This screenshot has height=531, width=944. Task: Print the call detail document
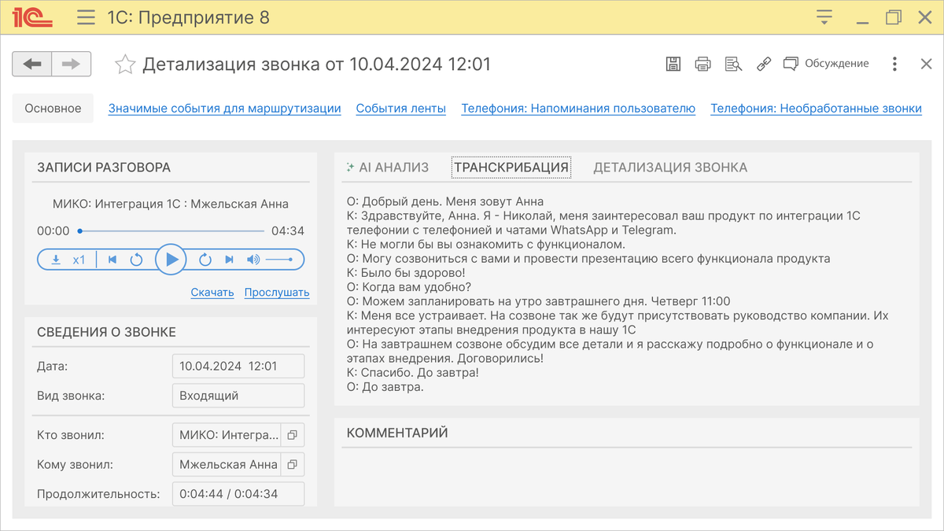702,65
